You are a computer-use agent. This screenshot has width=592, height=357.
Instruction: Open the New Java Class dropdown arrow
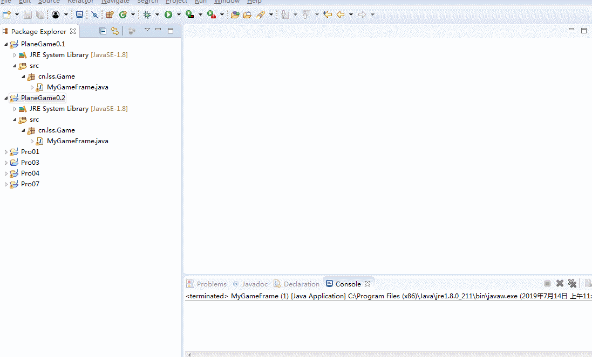pos(133,15)
